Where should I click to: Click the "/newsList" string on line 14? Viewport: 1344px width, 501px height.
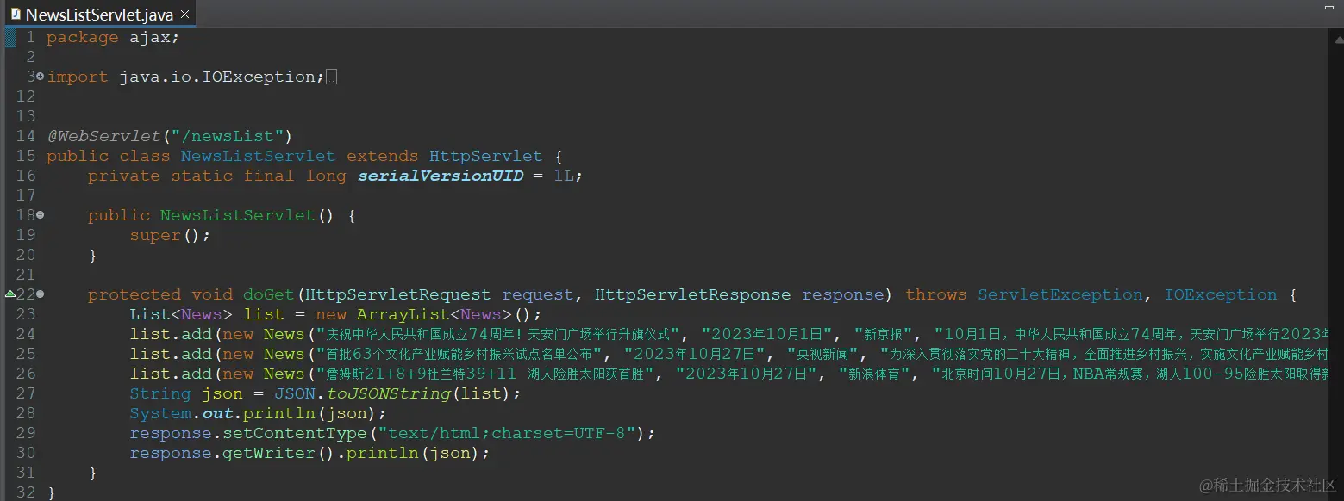pos(228,136)
